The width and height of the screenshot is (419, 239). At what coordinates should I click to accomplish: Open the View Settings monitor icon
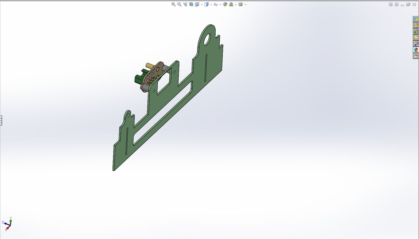click(x=240, y=4)
